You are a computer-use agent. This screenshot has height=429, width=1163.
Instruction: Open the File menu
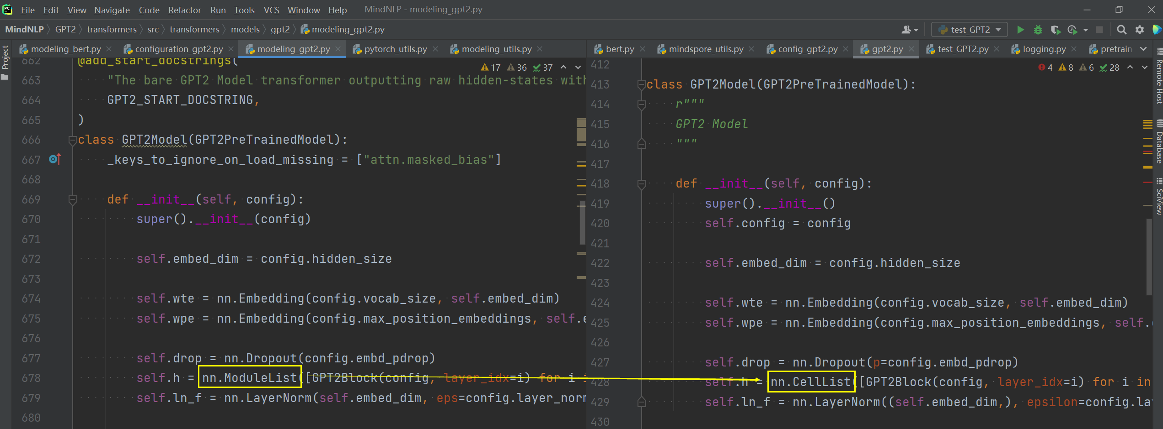click(27, 10)
